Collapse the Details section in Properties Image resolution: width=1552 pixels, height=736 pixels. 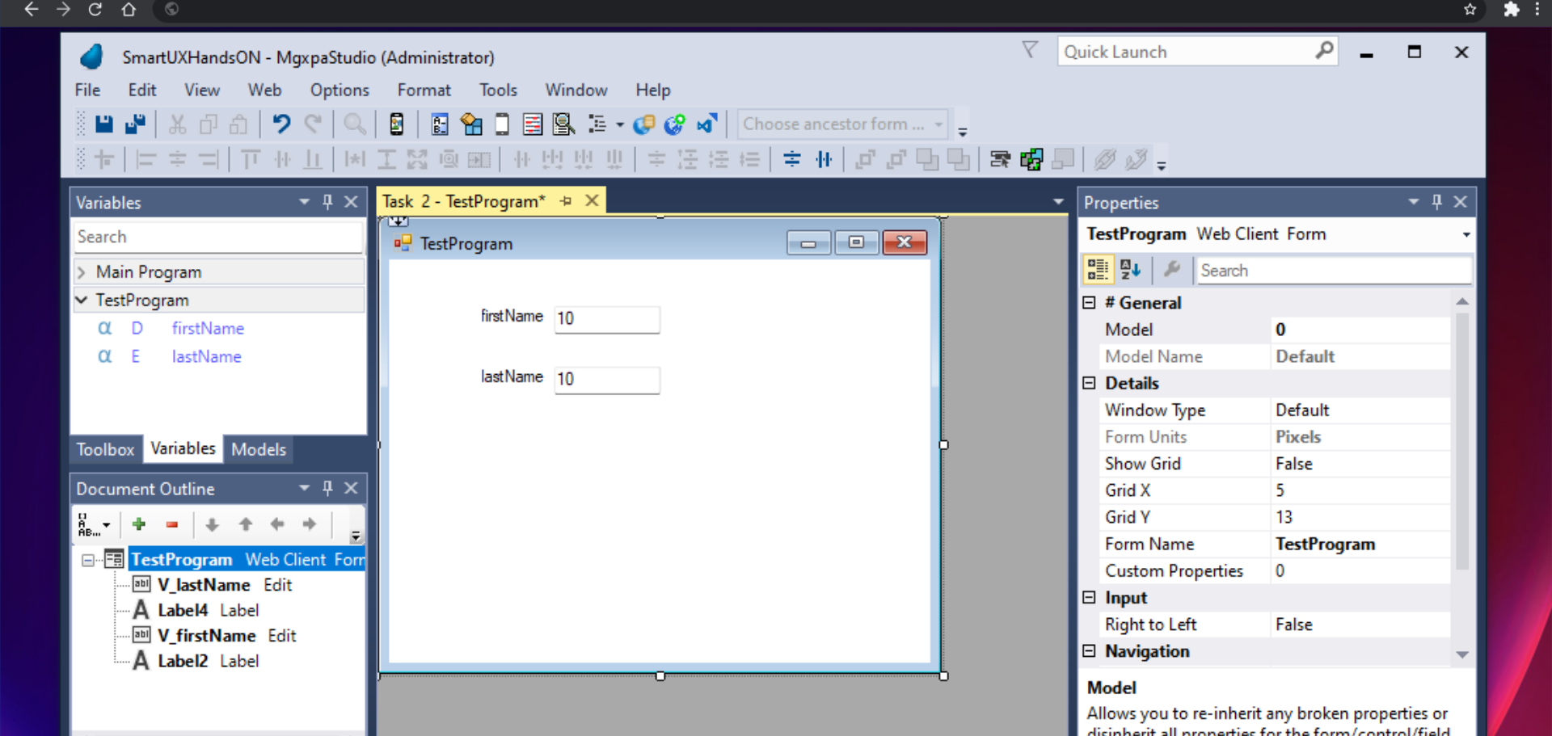tap(1089, 383)
